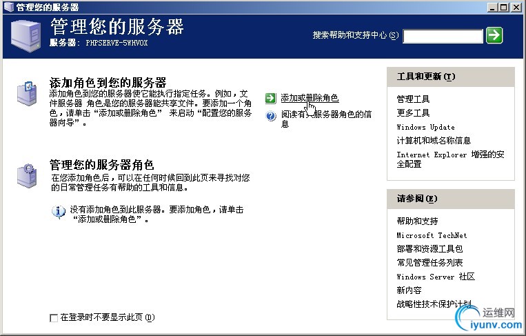Image resolution: width=526 pixels, height=336 pixels.
Task: Click the checklist server icon beside 添加角色到您的服务器
Action: (x=26, y=93)
